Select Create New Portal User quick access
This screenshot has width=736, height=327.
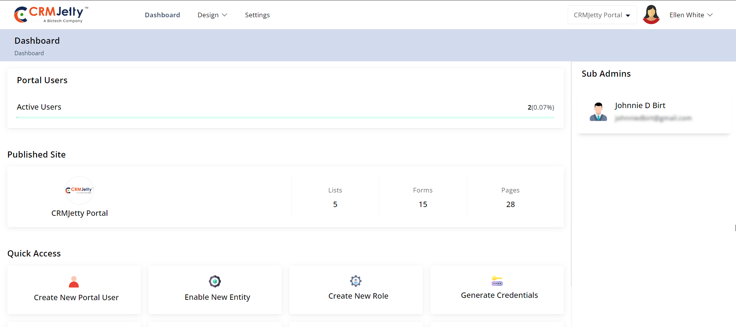[x=74, y=290]
